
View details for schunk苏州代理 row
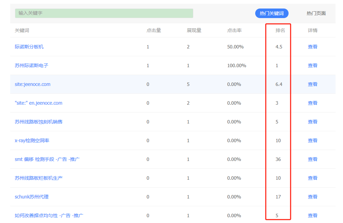pyautogui.click(x=312, y=197)
